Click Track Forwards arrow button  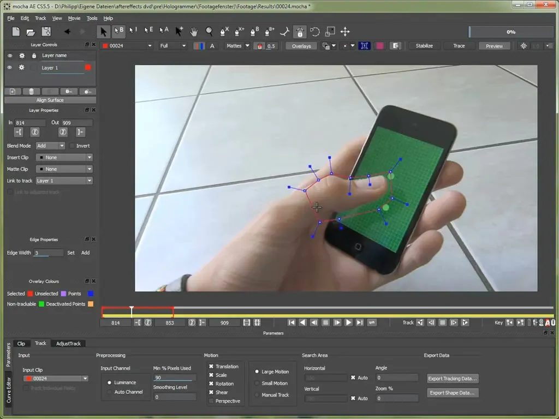465,323
